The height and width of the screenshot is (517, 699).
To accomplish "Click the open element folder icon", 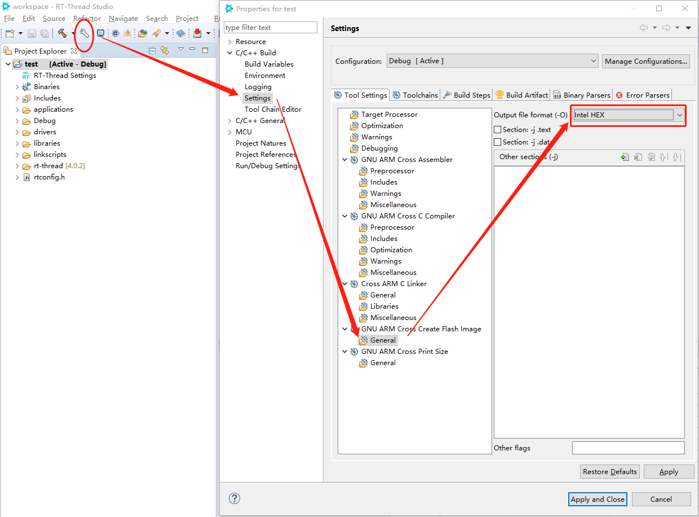I will [143, 34].
